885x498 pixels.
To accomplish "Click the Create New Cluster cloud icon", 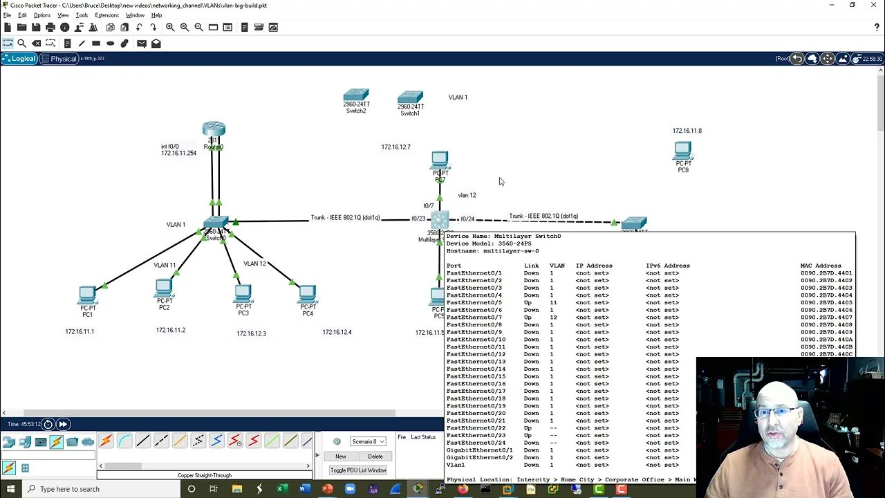I will pyautogui.click(x=812, y=59).
